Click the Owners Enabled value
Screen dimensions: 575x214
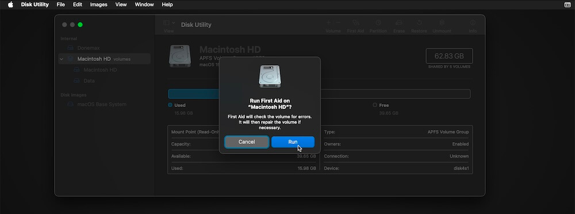tap(461, 144)
